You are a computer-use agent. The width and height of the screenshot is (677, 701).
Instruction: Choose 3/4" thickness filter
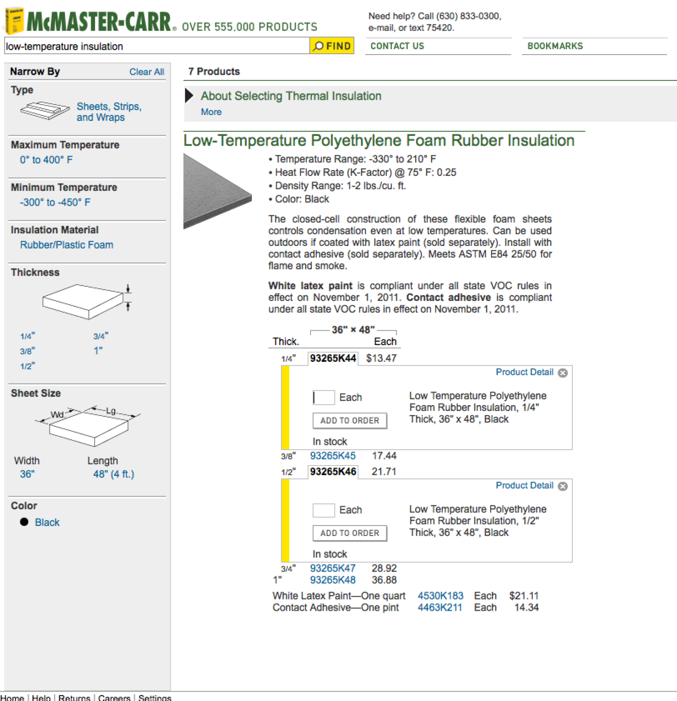coord(101,336)
